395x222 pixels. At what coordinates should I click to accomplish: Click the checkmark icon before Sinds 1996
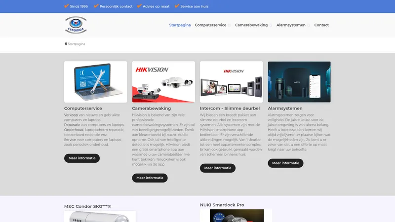(x=67, y=6)
